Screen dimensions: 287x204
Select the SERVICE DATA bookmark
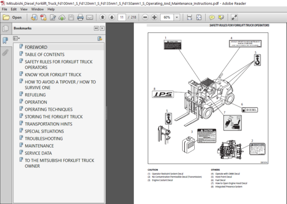(38, 153)
